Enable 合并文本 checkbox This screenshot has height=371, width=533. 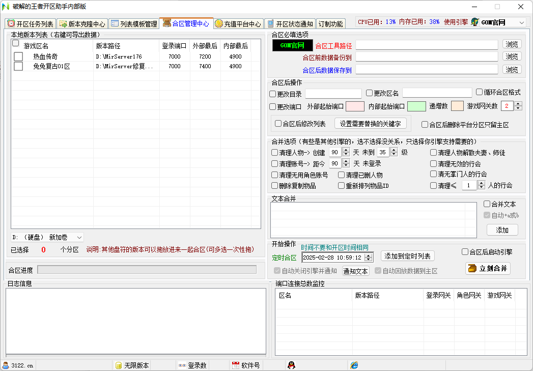pyautogui.click(x=487, y=204)
